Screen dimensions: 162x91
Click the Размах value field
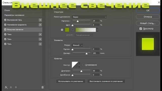96,49
